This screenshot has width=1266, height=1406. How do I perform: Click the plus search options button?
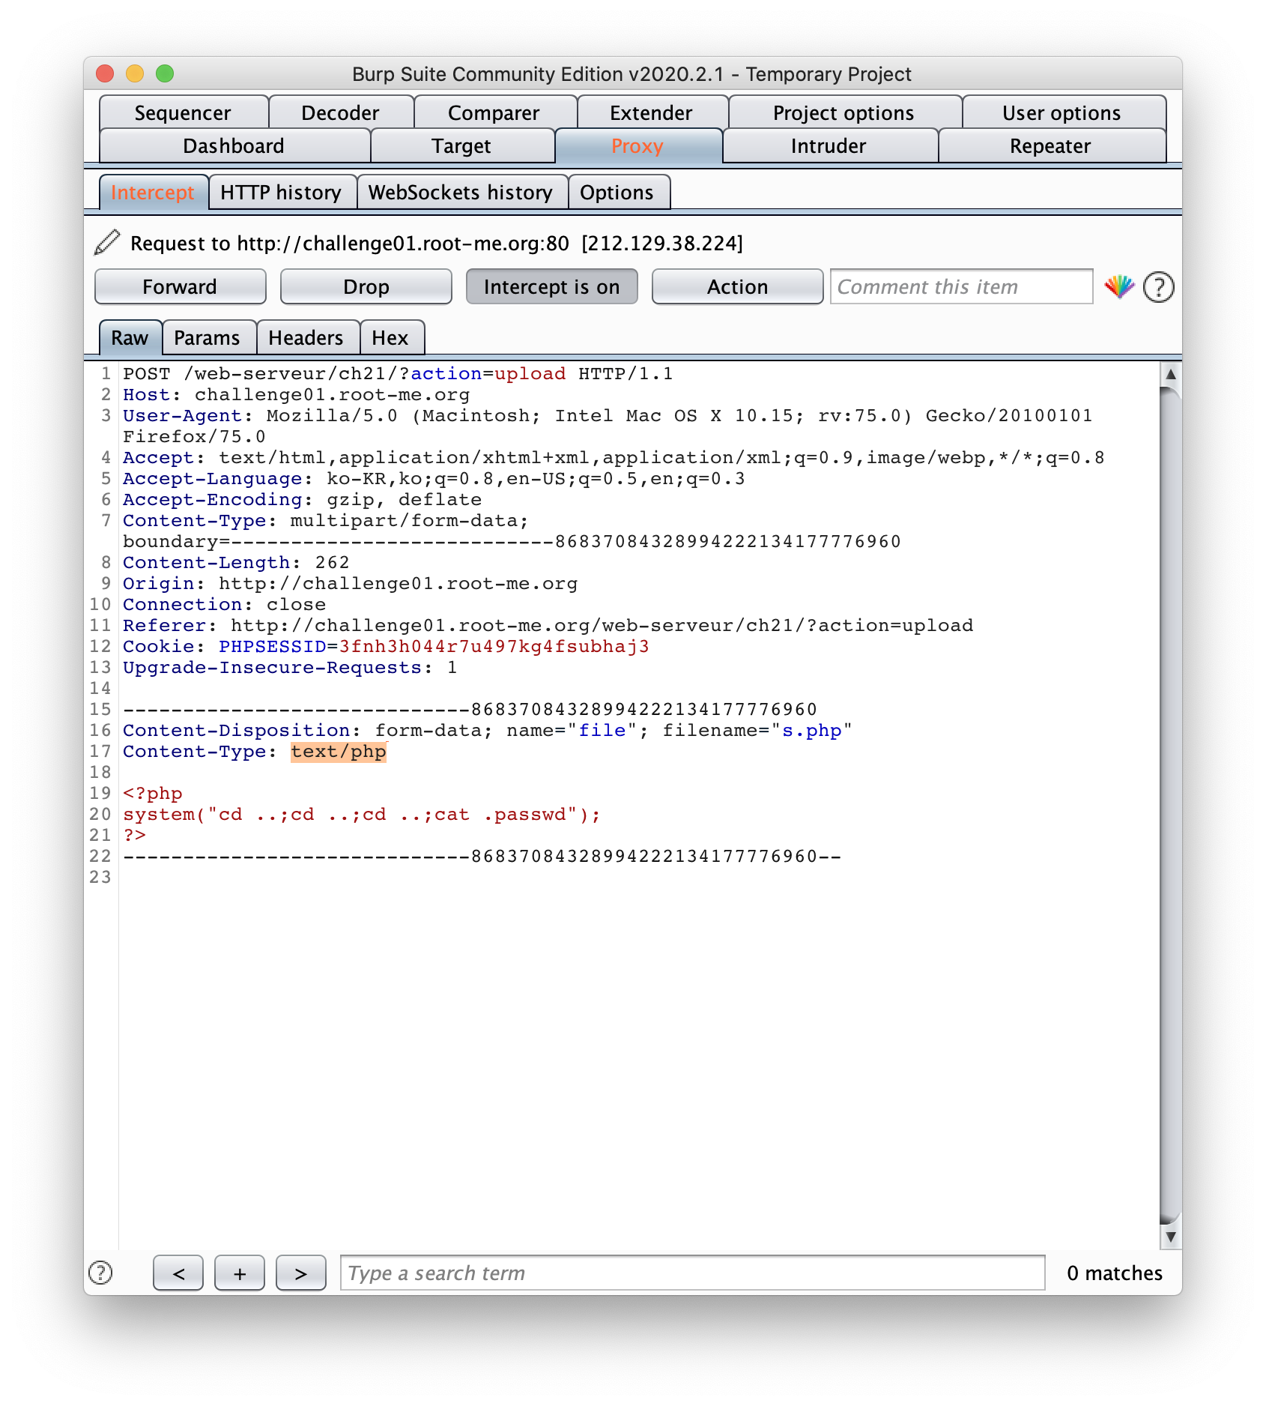pyautogui.click(x=240, y=1273)
